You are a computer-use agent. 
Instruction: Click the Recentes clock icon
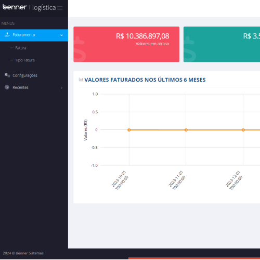[x=7, y=87]
